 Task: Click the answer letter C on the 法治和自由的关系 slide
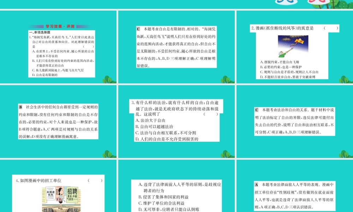[257, 110]
